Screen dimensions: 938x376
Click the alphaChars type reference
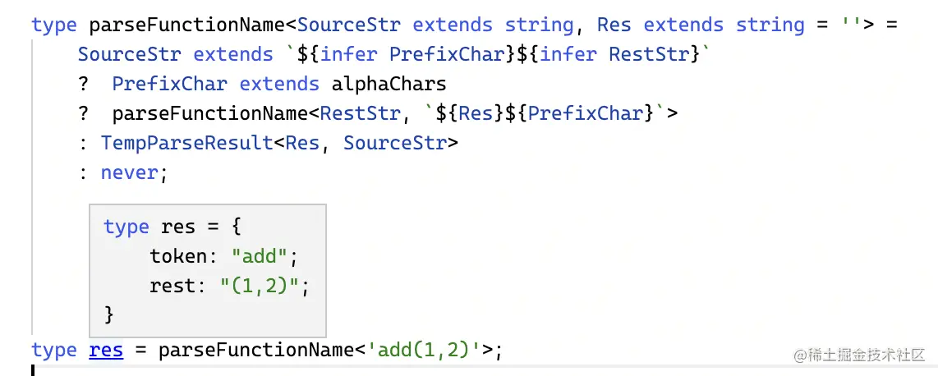[x=389, y=84]
